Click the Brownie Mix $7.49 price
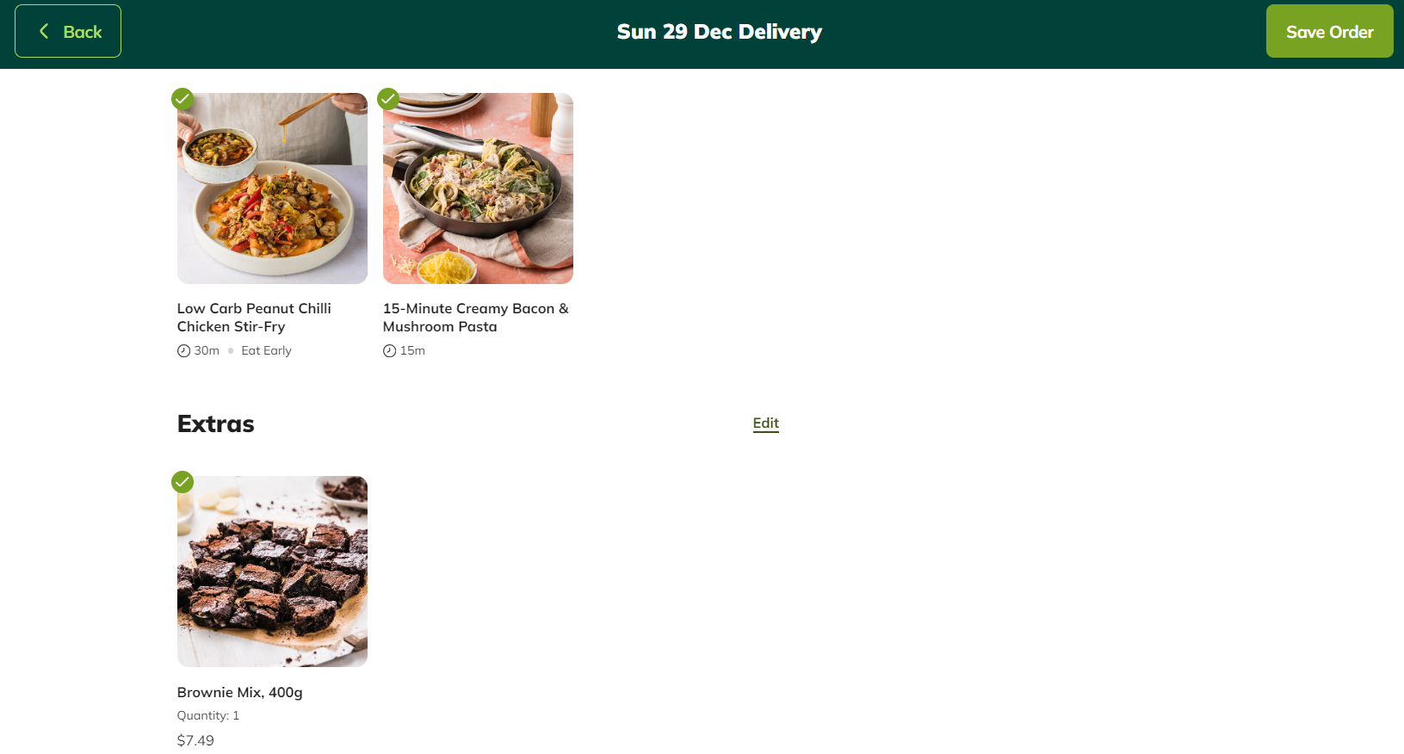 195,740
